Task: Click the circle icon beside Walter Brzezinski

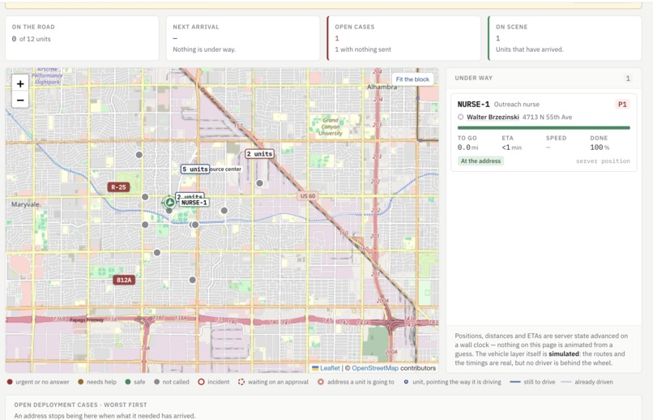Action: tap(461, 117)
